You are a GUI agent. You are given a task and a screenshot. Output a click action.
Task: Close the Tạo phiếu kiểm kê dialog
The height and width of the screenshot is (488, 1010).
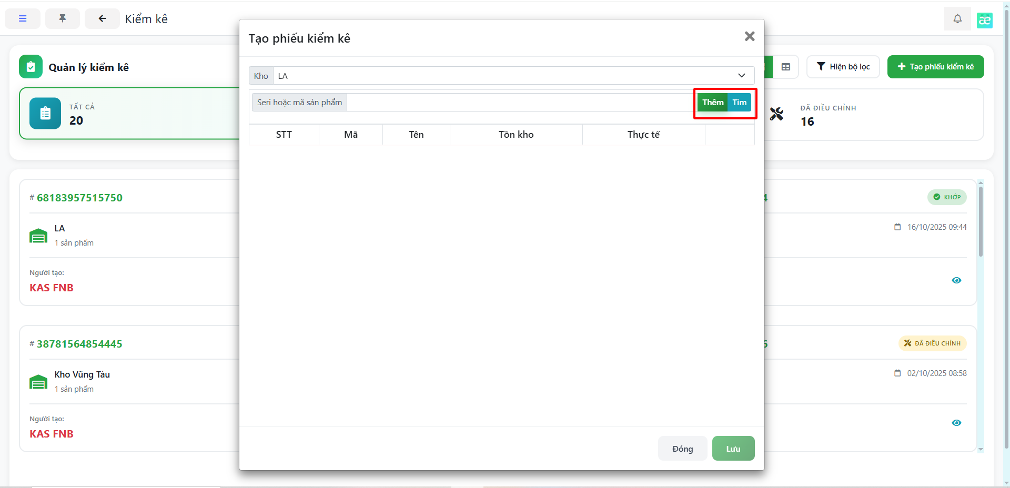(750, 36)
